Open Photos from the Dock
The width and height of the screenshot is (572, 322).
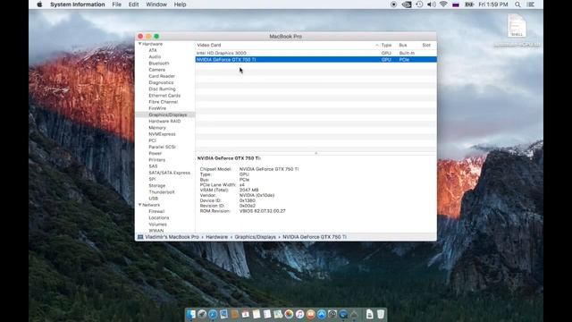click(x=289, y=314)
